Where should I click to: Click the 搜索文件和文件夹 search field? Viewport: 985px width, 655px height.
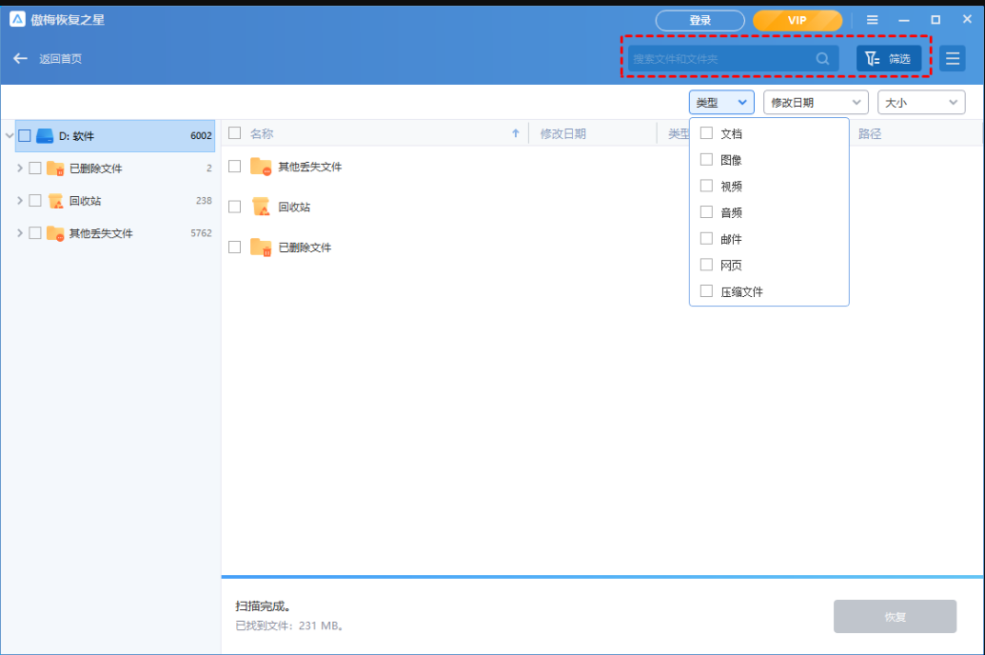pyautogui.click(x=733, y=58)
